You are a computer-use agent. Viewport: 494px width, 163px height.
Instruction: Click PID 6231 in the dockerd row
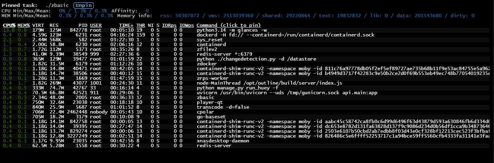pos(81,35)
